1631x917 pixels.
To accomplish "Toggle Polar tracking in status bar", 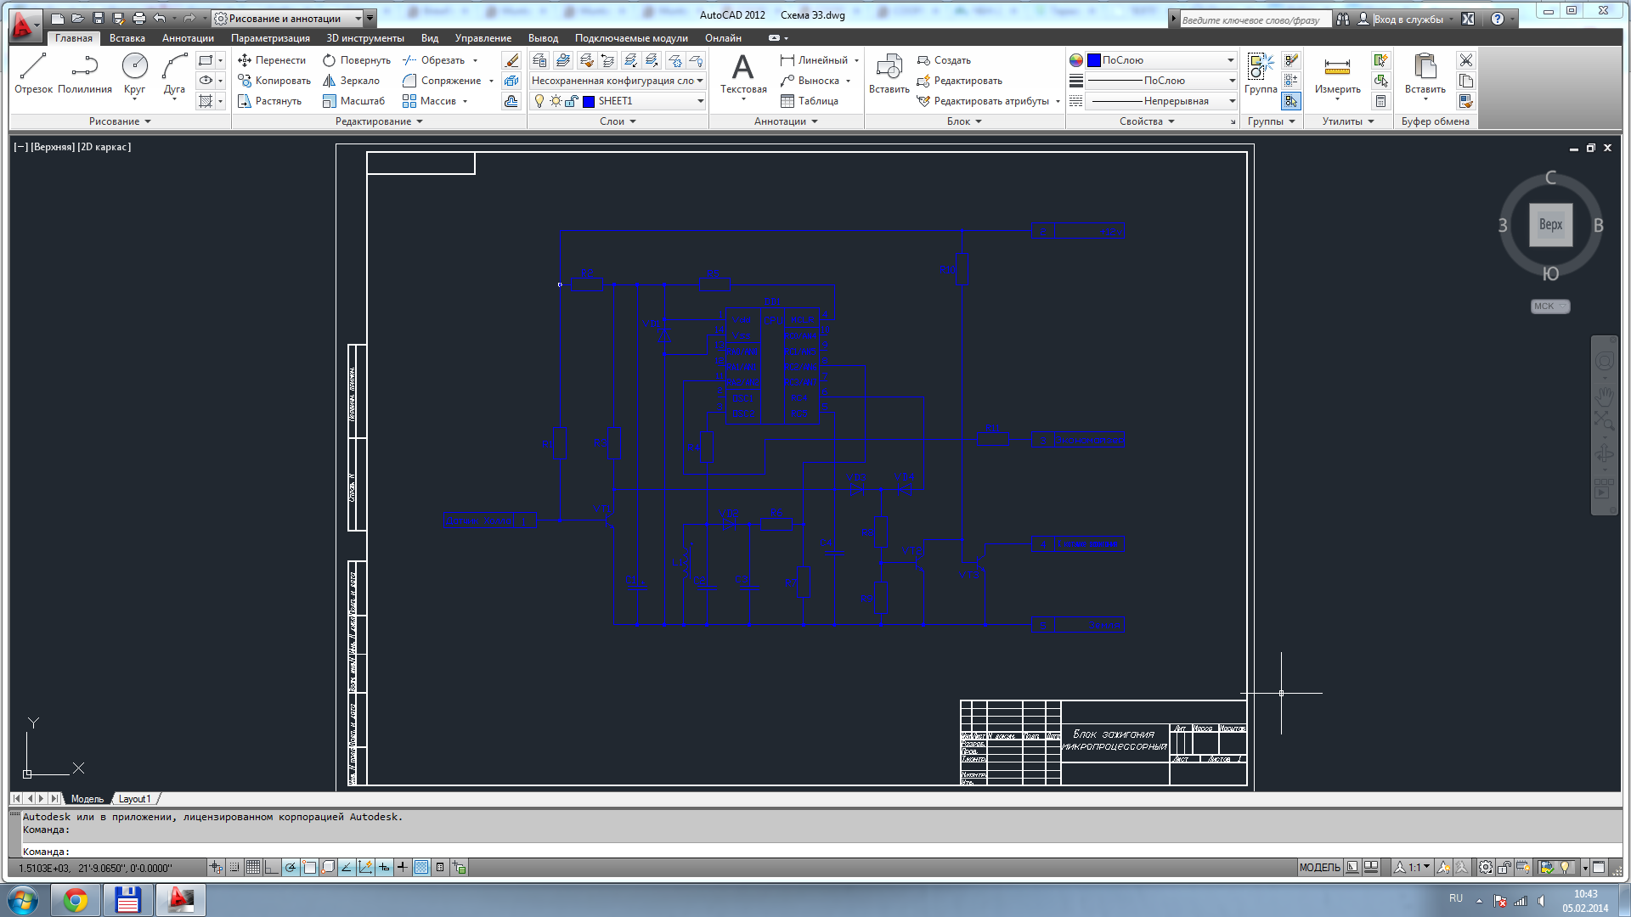I will [x=291, y=867].
